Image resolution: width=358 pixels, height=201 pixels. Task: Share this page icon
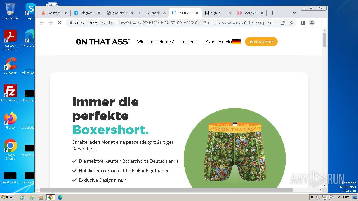283,23
